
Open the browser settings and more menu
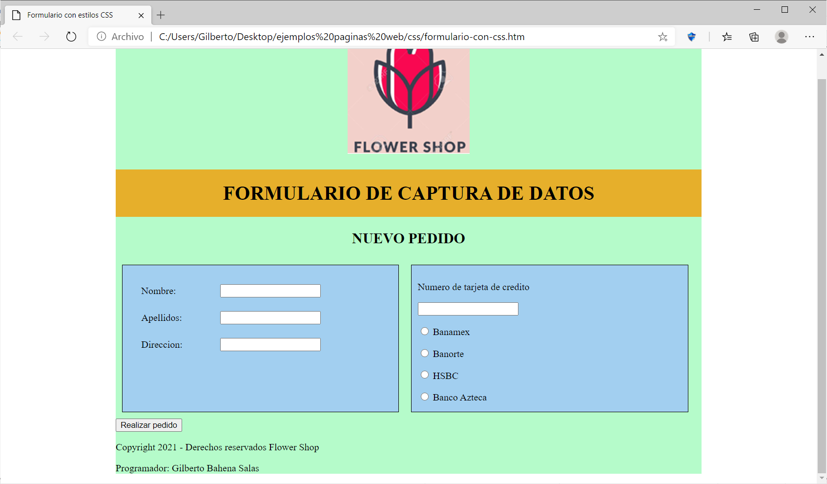(x=810, y=37)
